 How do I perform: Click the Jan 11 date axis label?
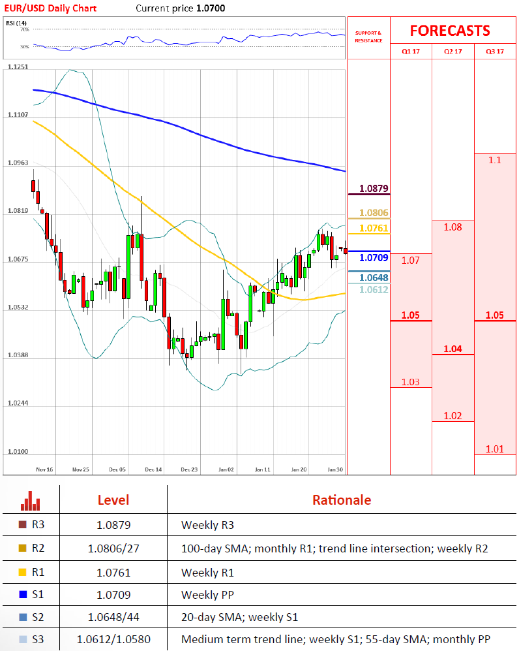point(262,469)
